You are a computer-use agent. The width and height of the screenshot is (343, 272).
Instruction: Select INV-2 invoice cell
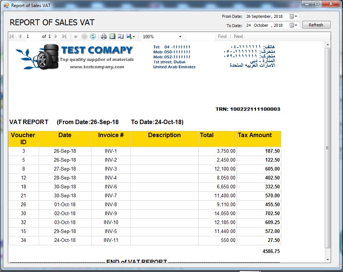pyautogui.click(x=111, y=160)
